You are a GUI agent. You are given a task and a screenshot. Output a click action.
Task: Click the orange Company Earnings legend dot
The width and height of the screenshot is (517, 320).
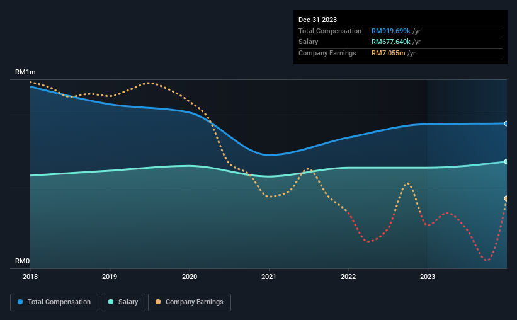158,302
